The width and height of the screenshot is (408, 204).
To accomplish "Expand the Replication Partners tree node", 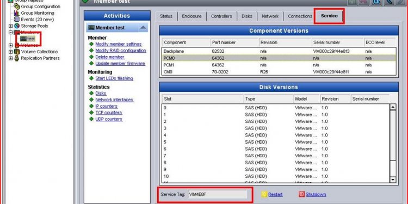I will click(x=11, y=58).
